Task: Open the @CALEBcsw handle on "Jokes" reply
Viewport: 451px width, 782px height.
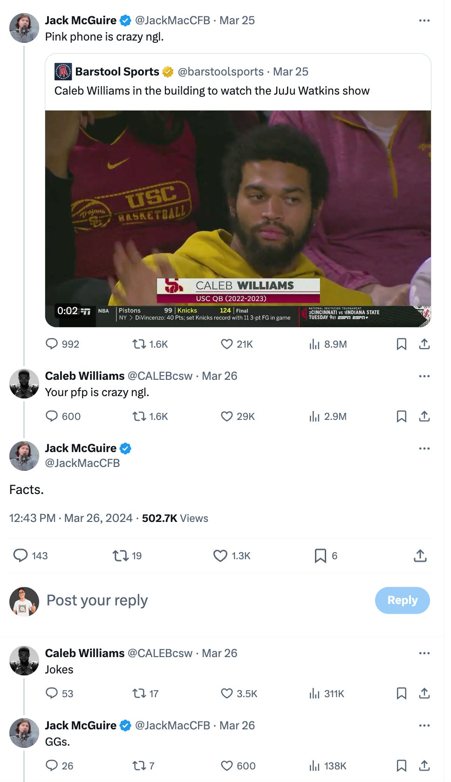Action: click(160, 653)
